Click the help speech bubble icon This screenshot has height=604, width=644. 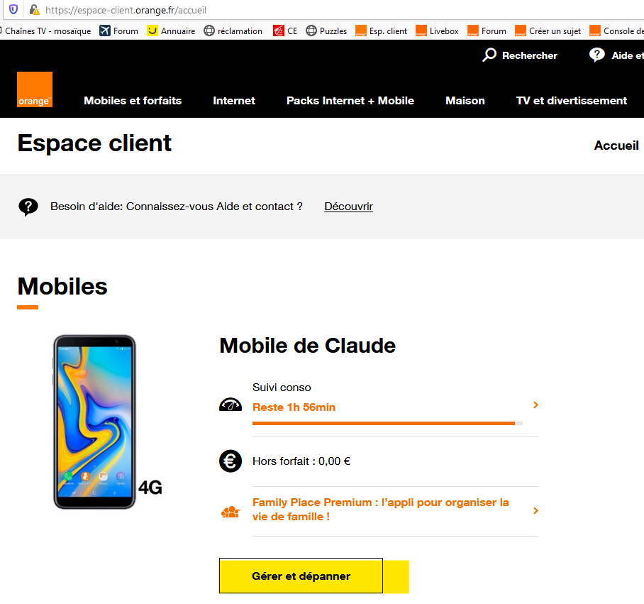[28, 207]
